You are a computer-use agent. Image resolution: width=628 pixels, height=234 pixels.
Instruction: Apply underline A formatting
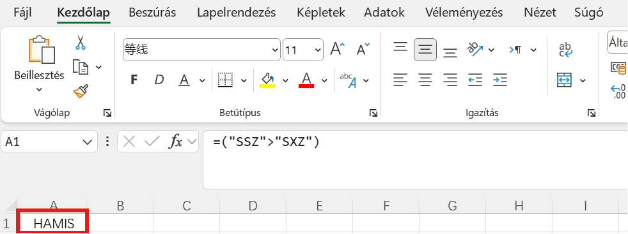pos(184,80)
